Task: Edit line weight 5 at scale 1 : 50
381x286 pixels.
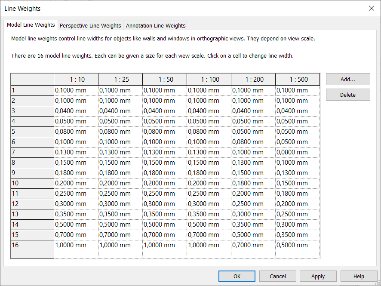Action: (x=164, y=132)
